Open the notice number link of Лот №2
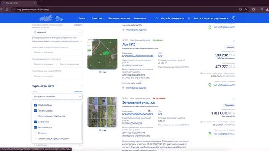This screenshot has height=151, width=269. [138, 56]
